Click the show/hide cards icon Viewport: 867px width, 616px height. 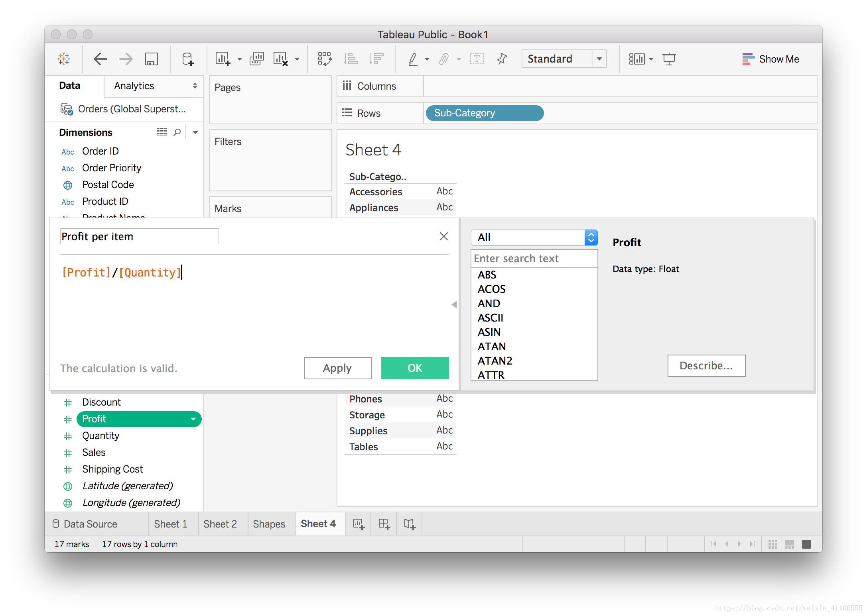636,59
